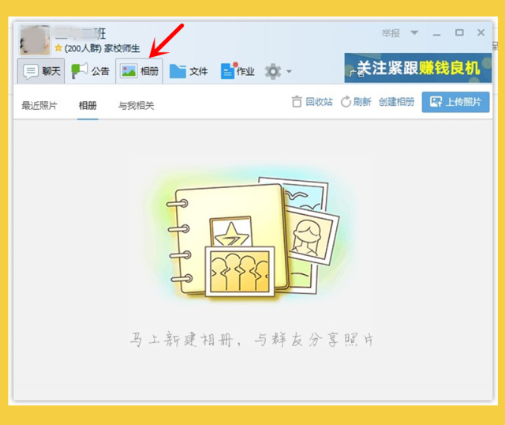
Task: Maximize the group window
Action: point(459,32)
